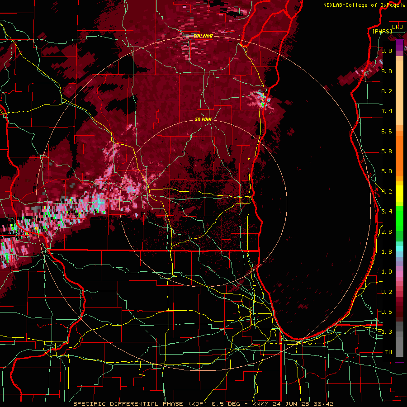Click the 5.0 value on the color scale
The image size is (407, 407).
[x=387, y=171]
